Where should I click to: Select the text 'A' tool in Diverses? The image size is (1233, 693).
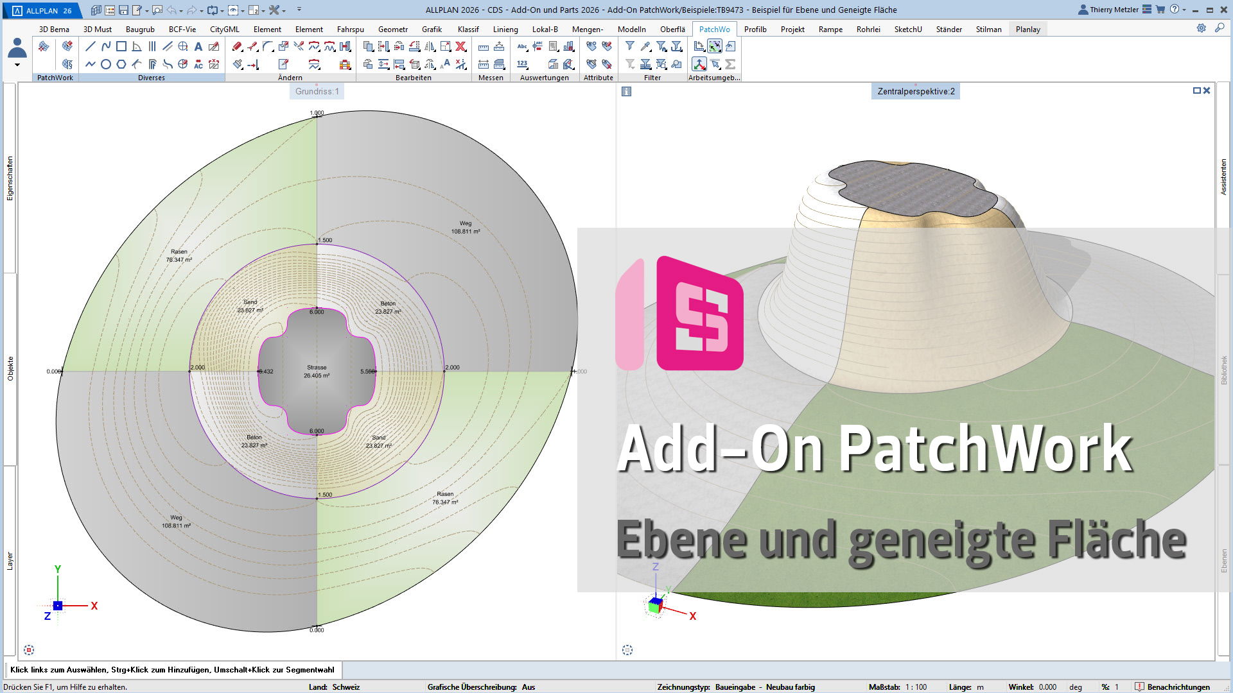(x=198, y=46)
